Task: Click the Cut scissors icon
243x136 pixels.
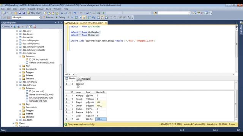Action: click(x=62, y=13)
